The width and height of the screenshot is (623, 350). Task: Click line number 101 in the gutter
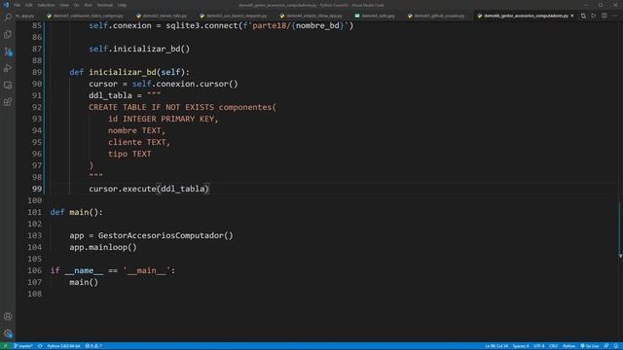pyautogui.click(x=35, y=212)
